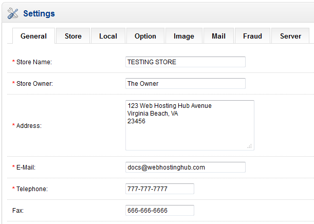
Task: Click the Settings page heading
Action: [x=39, y=14]
